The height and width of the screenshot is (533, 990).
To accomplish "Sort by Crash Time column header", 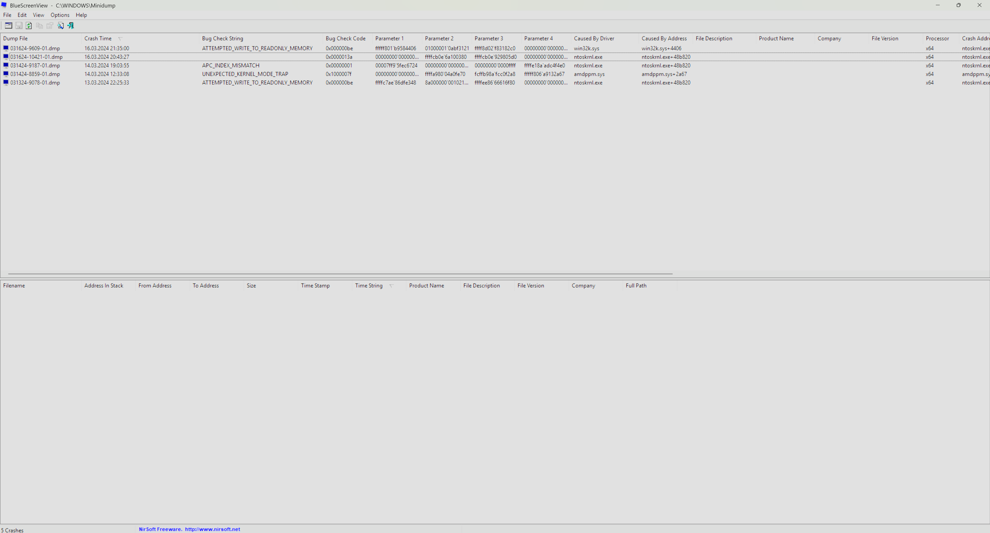I will point(98,38).
